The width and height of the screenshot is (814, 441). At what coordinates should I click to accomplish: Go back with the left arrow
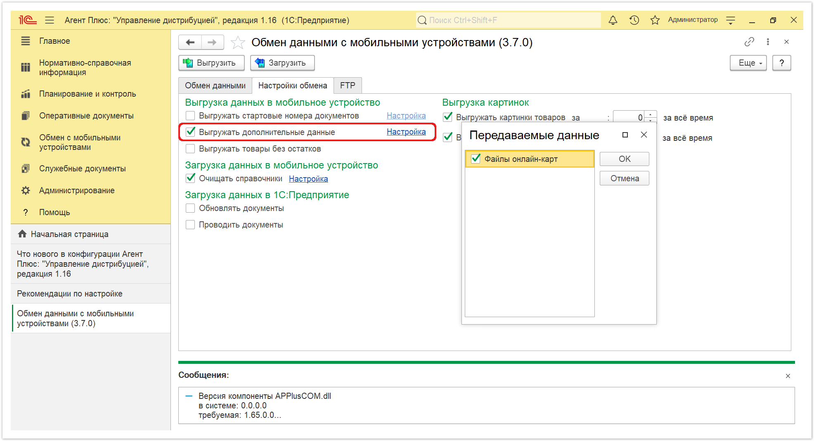click(x=190, y=42)
